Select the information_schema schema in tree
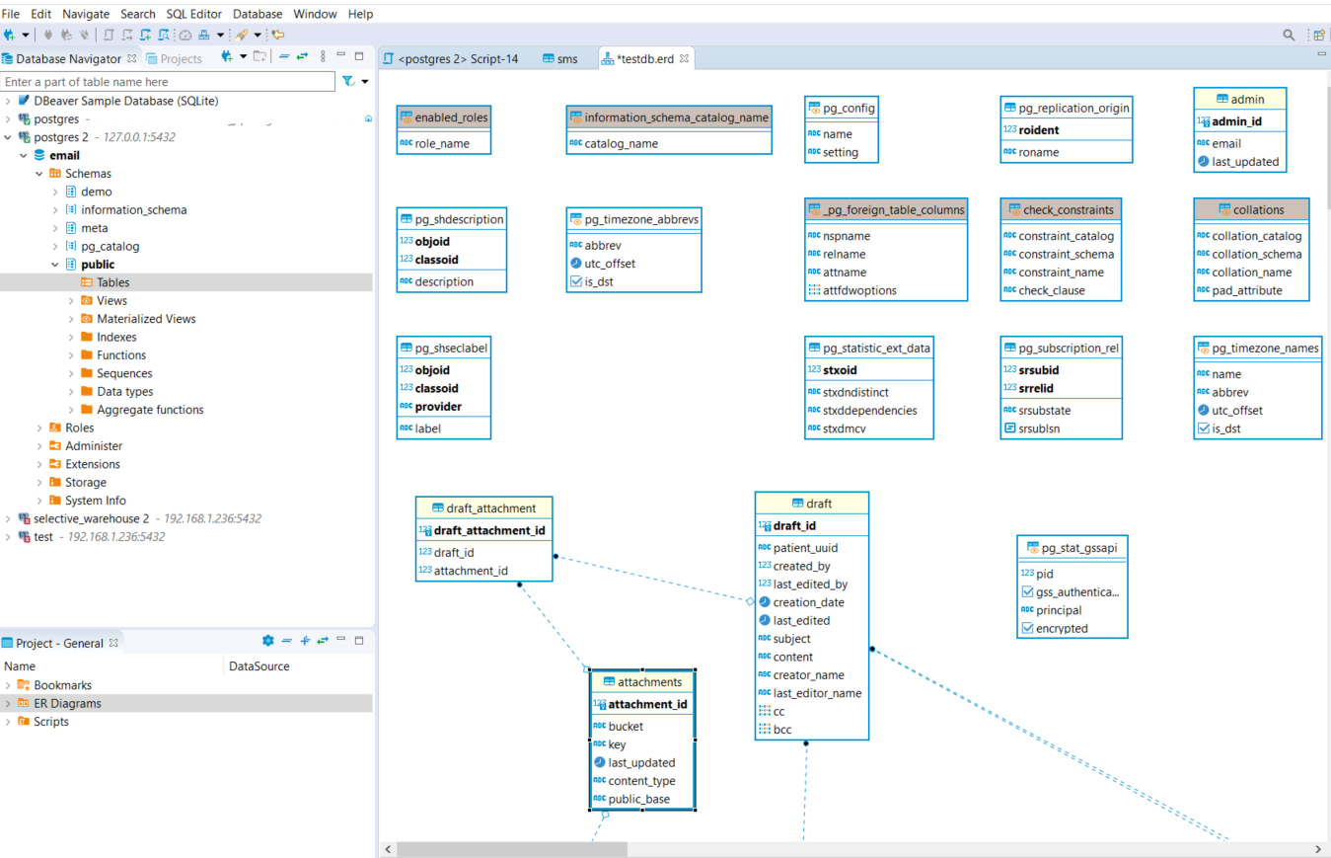This screenshot has width=1331, height=858. [133, 210]
